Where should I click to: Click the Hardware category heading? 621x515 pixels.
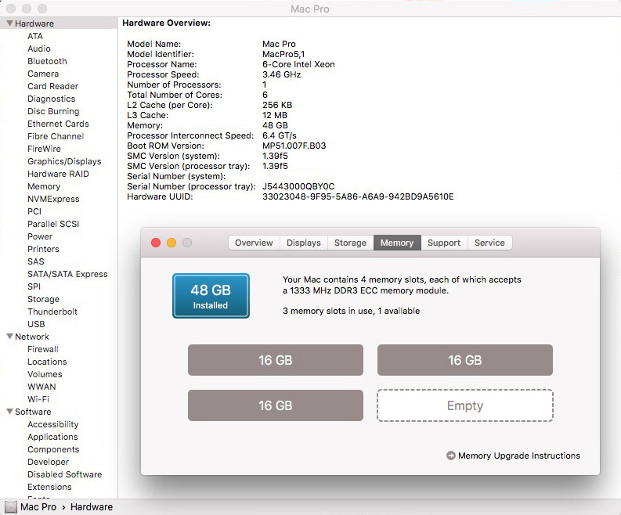[34, 23]
